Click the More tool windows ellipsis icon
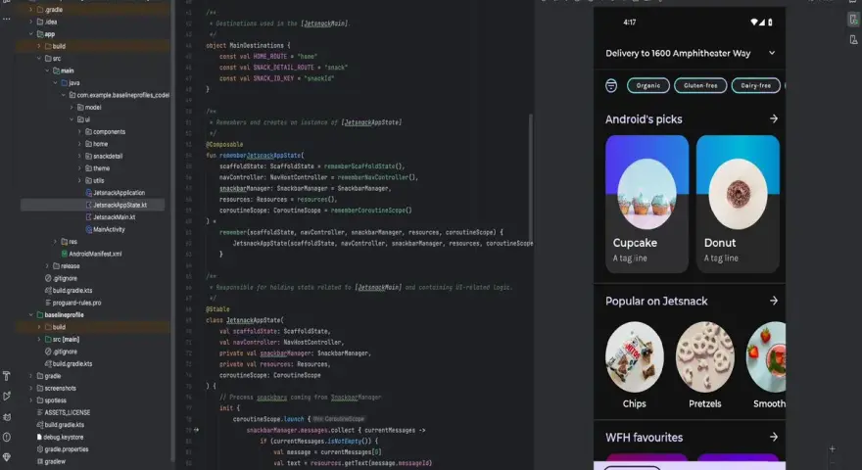The width and height of the screenshot is (862, 470). (x=7, y=19)
